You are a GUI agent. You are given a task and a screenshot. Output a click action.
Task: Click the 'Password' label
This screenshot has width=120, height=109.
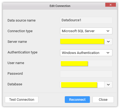[15, 74]
